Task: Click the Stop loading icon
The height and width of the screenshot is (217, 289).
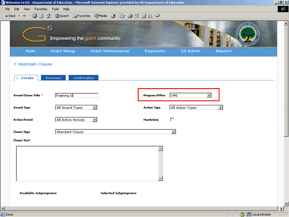Action: pyautogui.click(x=35, y=16)
